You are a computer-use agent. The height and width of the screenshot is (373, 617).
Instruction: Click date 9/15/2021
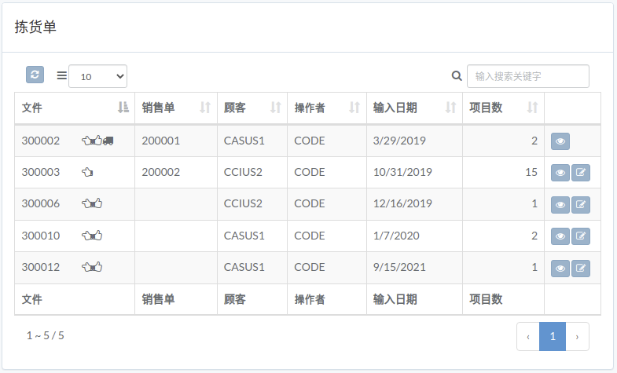(399, 267)
